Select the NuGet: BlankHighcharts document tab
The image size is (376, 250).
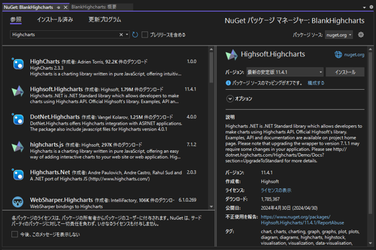28,7
